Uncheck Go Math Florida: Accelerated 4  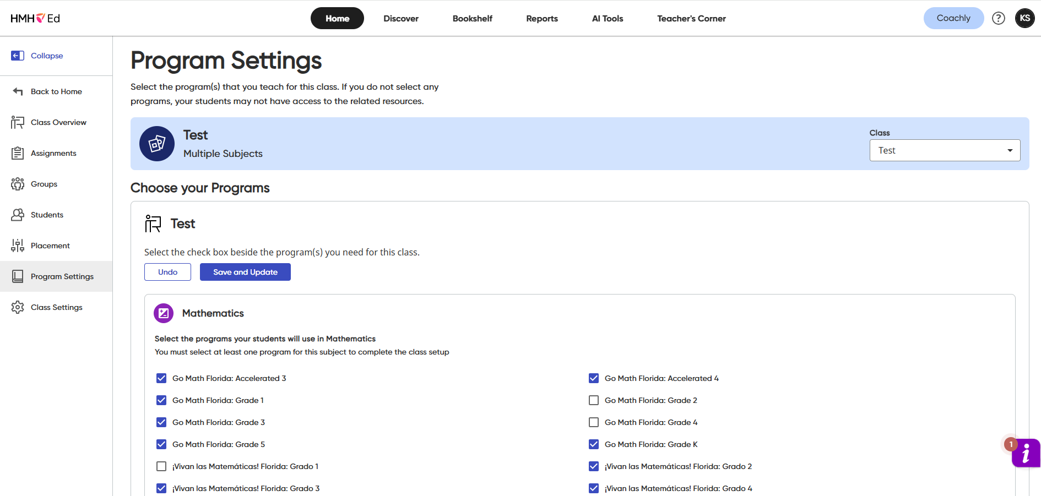pos(594,378)
